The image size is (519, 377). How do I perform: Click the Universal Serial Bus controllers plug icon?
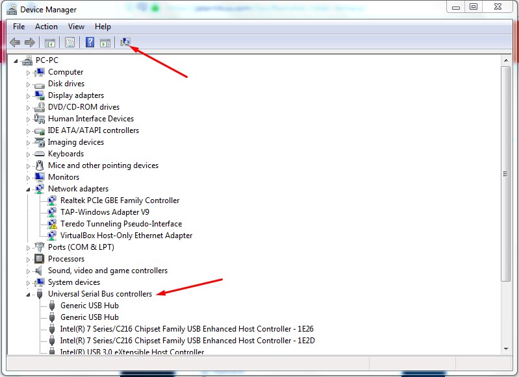[x=40, y=294]
